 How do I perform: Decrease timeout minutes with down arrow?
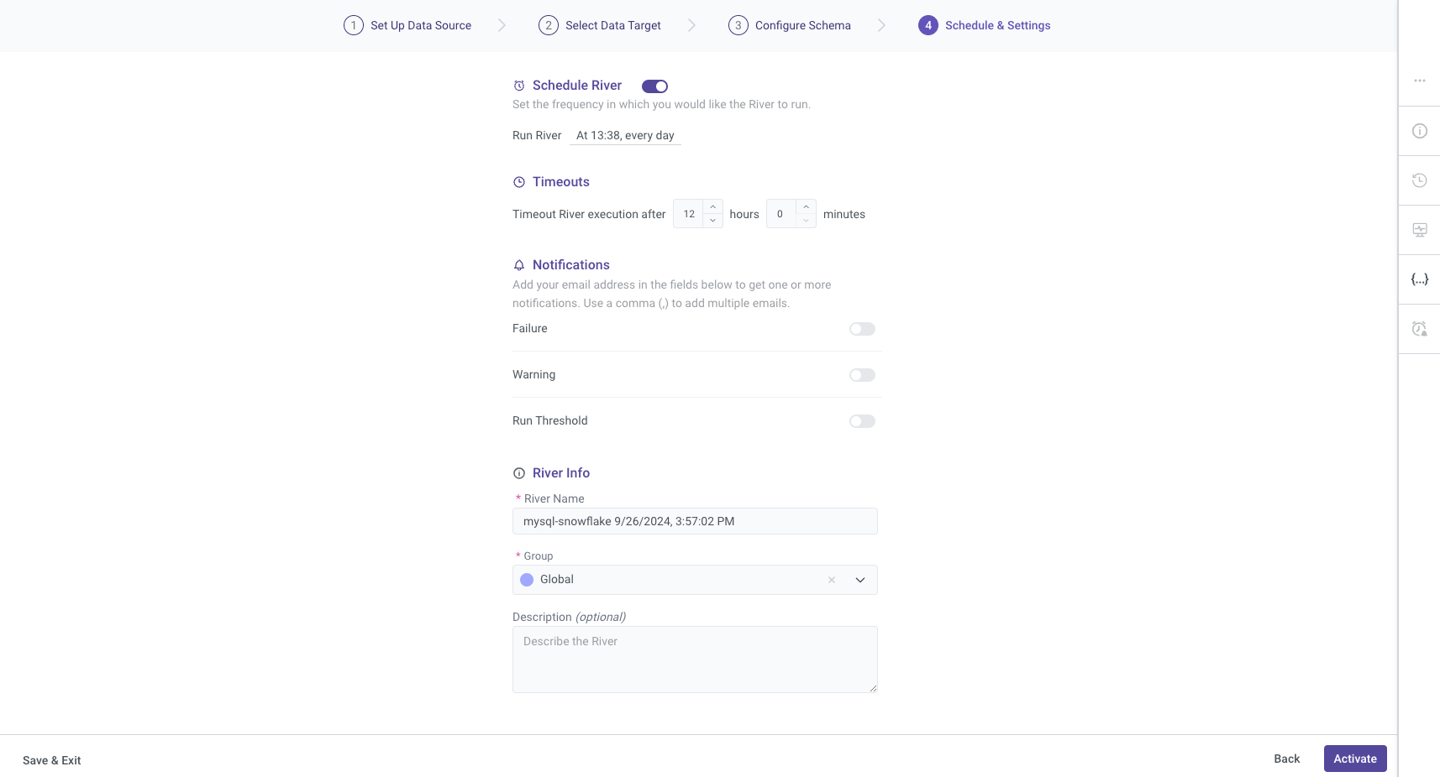click(806, 221)
